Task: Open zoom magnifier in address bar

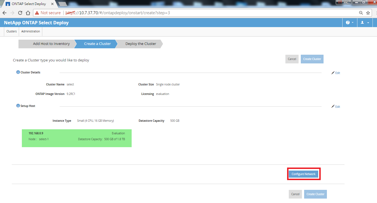Action: click(x=361, y=13)
